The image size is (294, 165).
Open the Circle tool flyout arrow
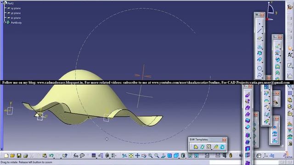(x=262, y=71)
